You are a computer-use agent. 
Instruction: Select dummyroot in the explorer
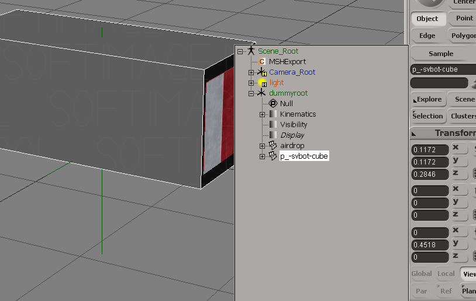coord(288,93)
